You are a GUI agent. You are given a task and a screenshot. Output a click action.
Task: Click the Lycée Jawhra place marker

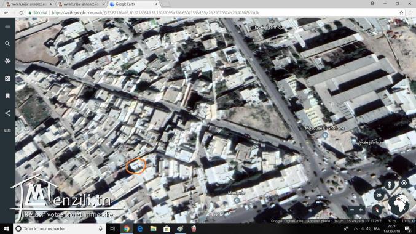point(354,140)
